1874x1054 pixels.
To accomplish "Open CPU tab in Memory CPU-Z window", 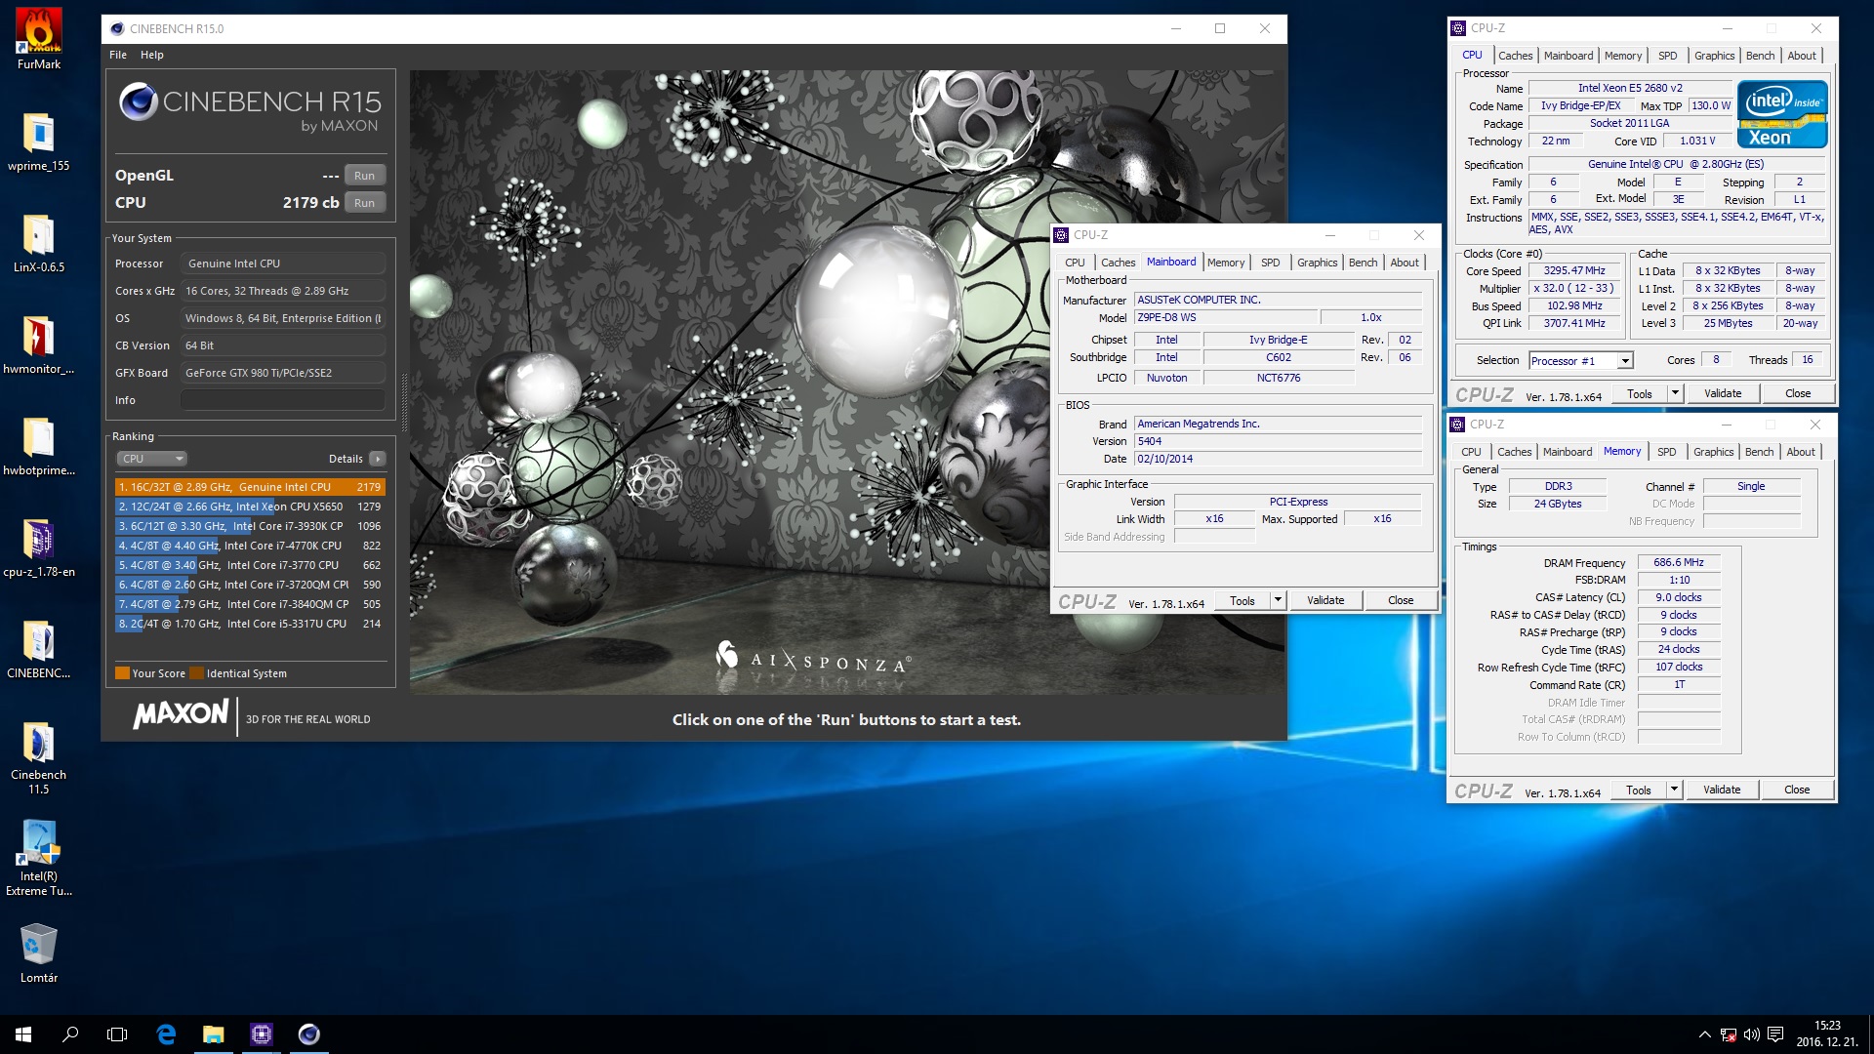I will tap(1471, 452).
